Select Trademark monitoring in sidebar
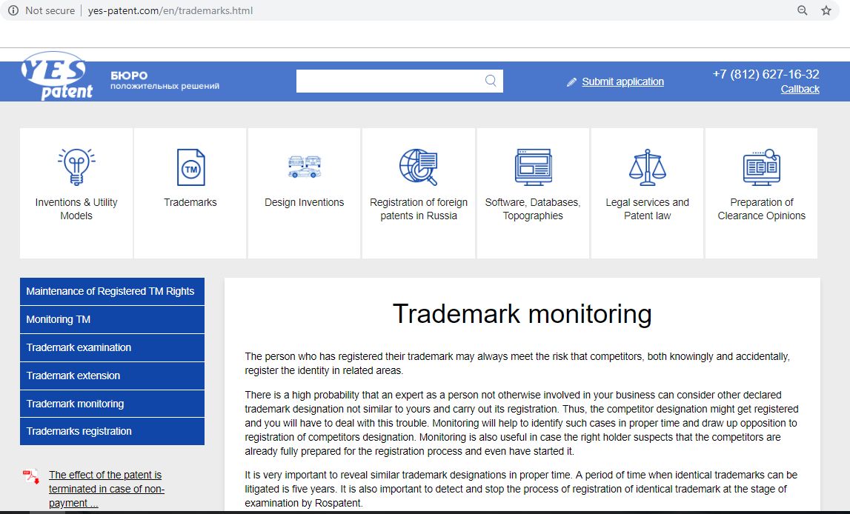The image size is (850, 514). (x=112, y=404)
